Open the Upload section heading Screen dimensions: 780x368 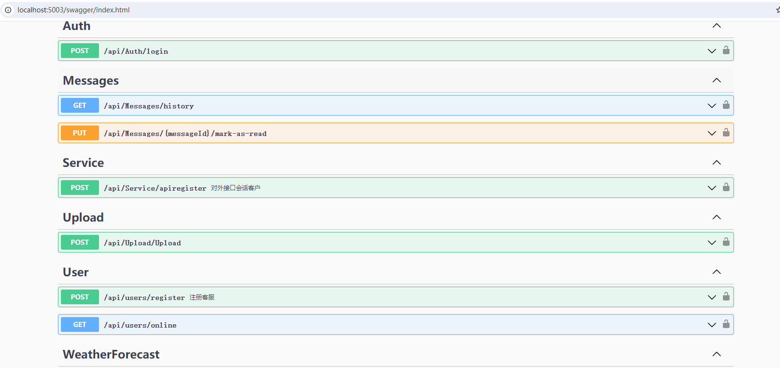tap(83, 217)
